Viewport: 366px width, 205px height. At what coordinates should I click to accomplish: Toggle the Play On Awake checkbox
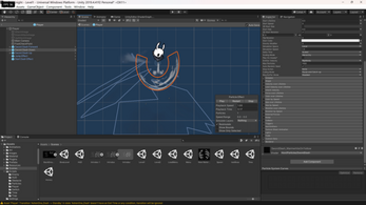click(303, 58)
